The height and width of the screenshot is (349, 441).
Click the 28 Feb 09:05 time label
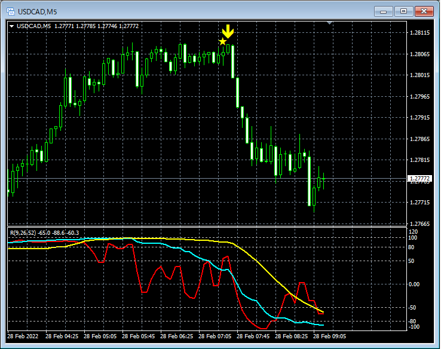tap(330, 336)
